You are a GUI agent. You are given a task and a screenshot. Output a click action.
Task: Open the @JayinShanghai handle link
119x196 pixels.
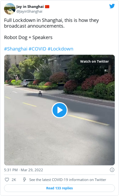coord(29,11)
